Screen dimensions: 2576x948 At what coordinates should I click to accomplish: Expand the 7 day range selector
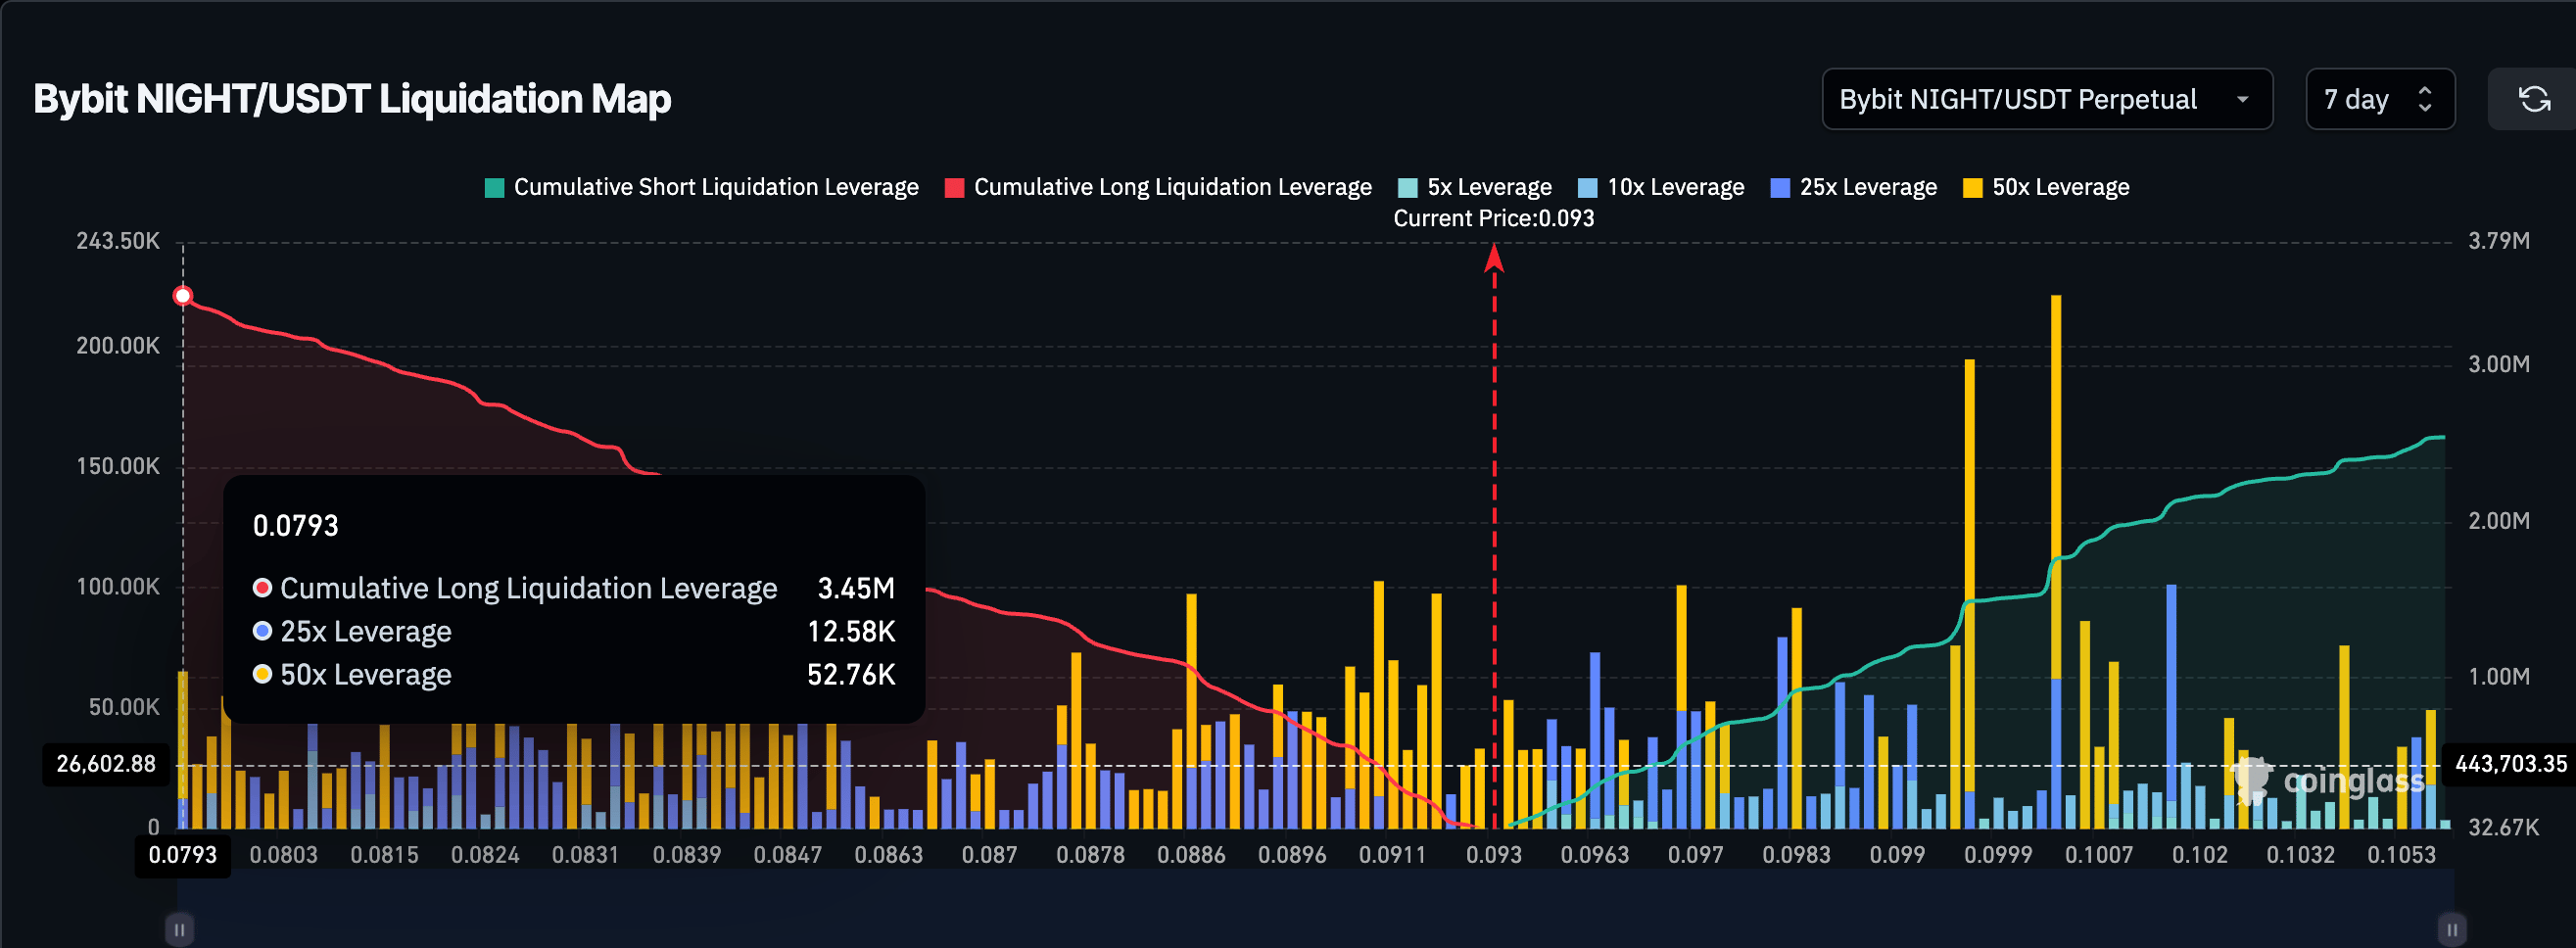(x=2379, y=99)
